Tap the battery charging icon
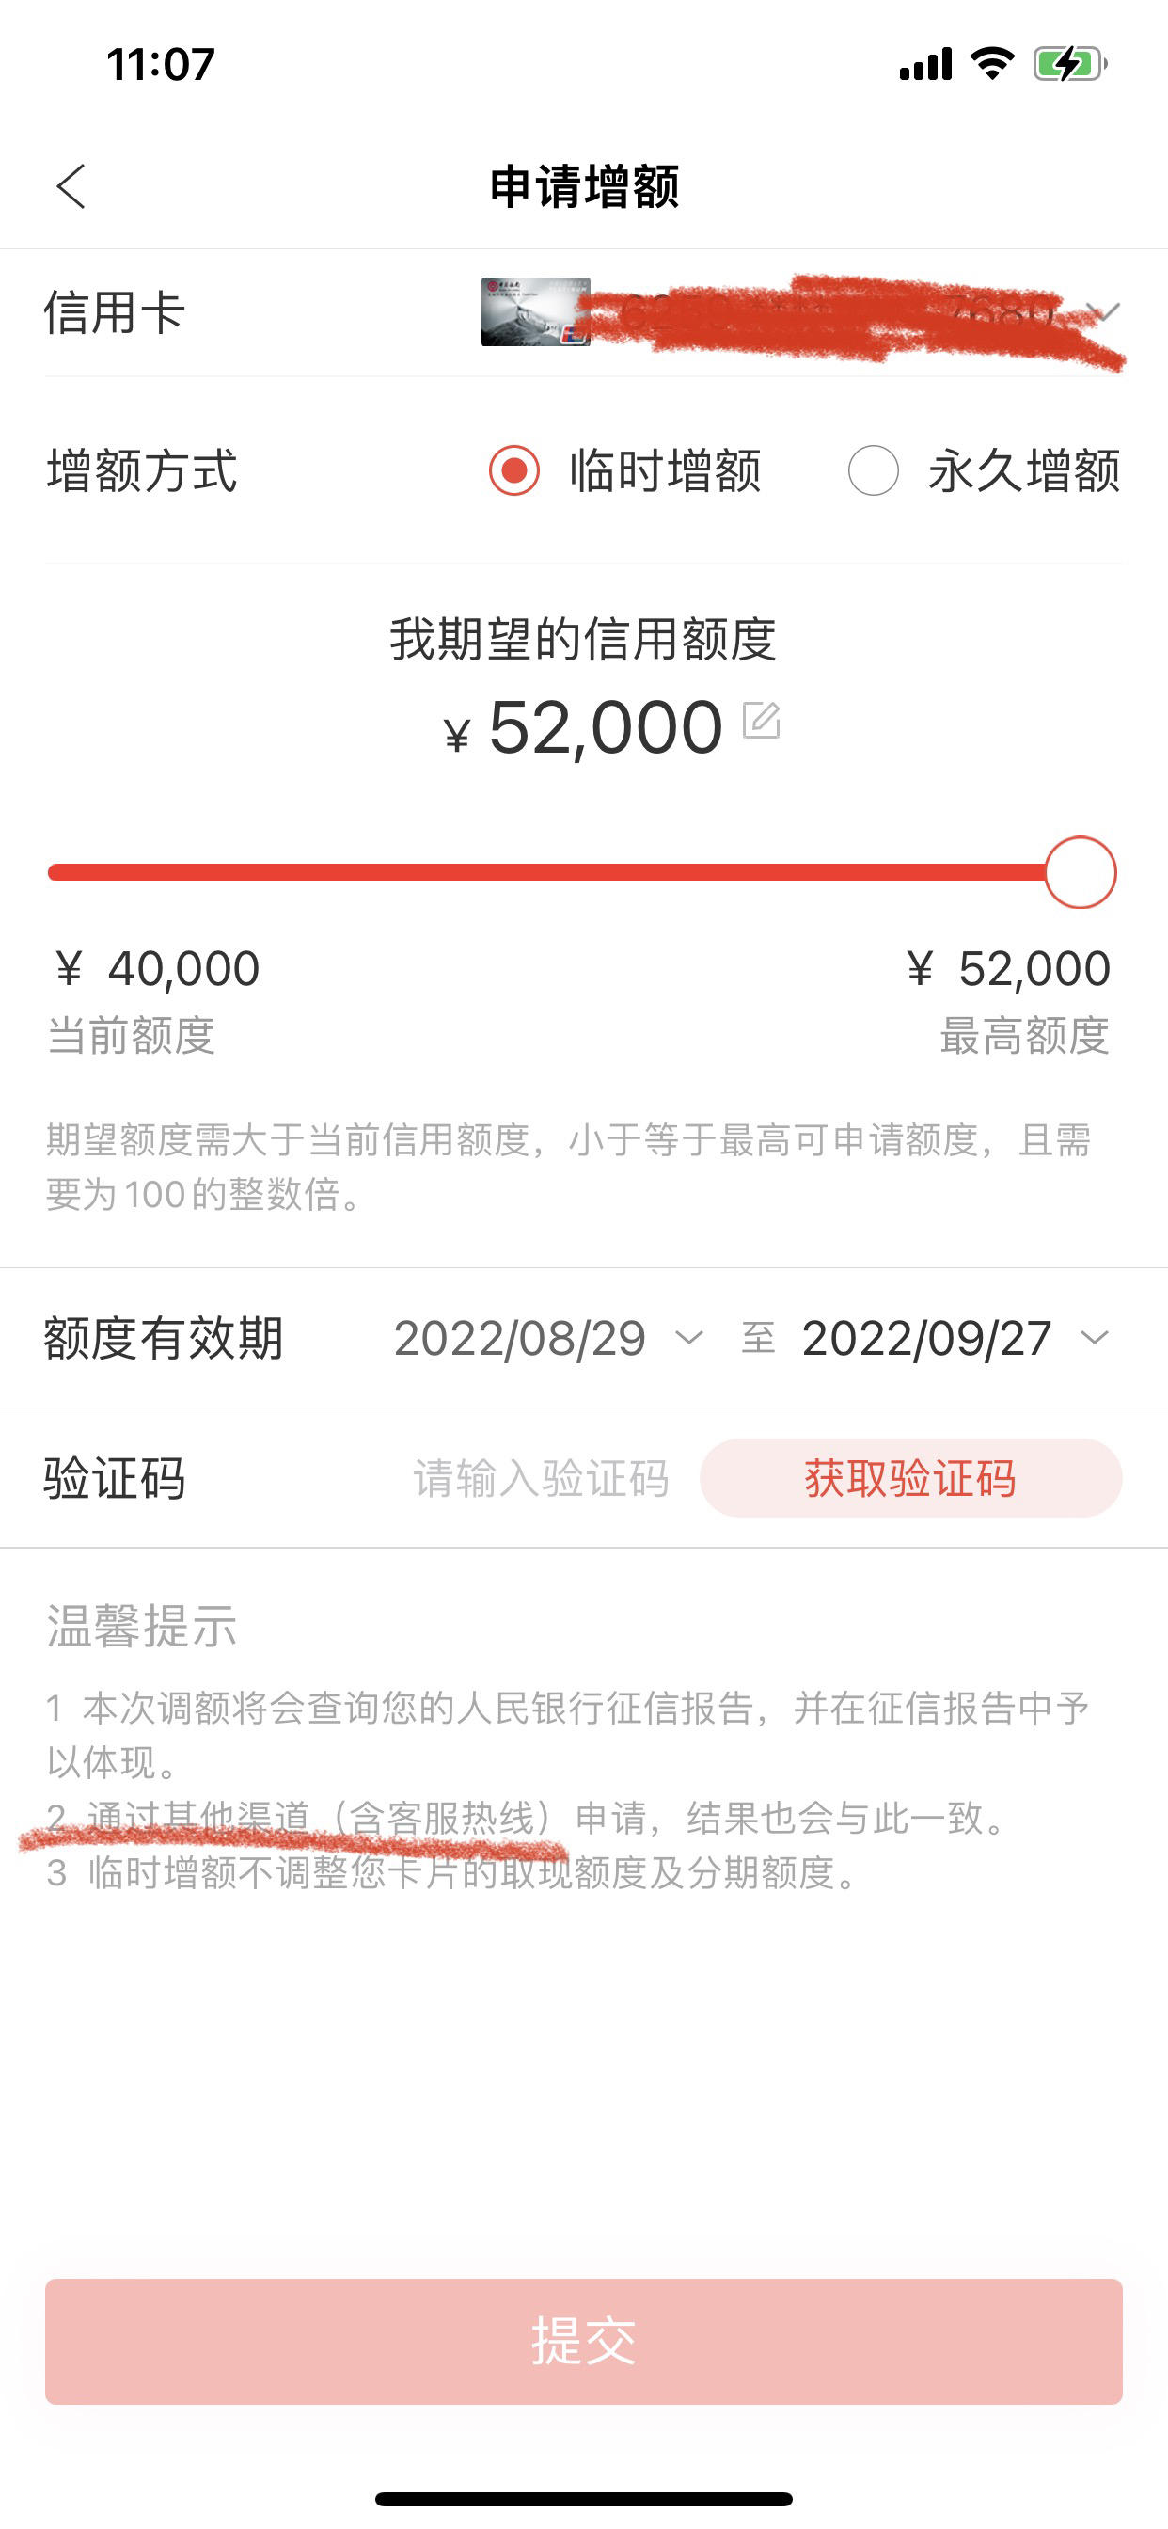This screenshot has width=1168, height=2529. click(x=1070, y=64)
